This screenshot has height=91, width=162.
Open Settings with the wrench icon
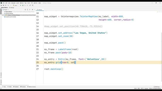pyautogui.click(x=30, y=5)
